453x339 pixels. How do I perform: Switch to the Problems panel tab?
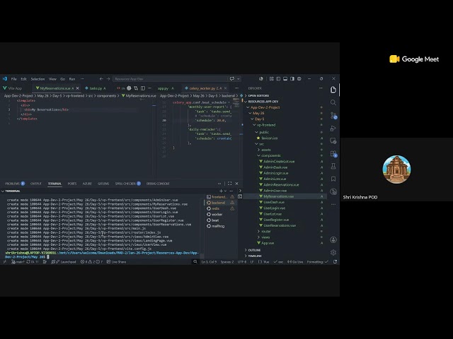(15, 184)
